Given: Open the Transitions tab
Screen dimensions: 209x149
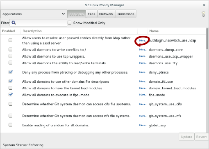Looking at the screenshot, I should (125, 14).
